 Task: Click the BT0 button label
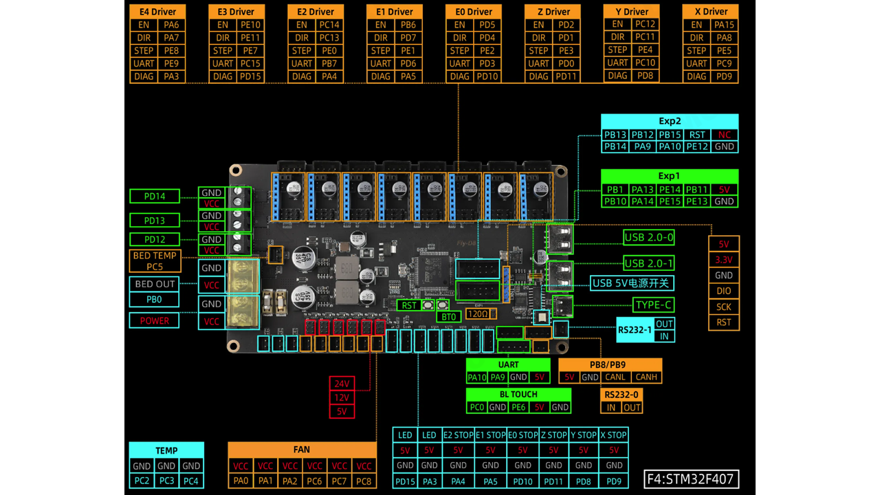pyautogui.click(x=449, y=317)
